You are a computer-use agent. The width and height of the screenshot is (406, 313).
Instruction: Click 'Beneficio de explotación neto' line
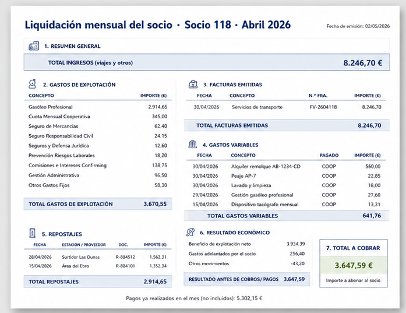tap(246, 244)
